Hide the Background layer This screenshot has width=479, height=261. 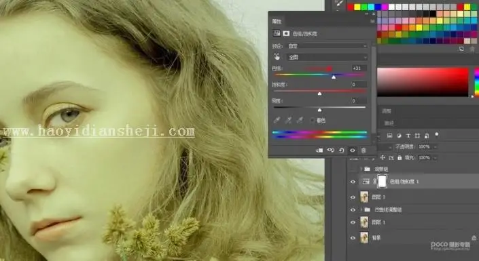tap(353, 237)
